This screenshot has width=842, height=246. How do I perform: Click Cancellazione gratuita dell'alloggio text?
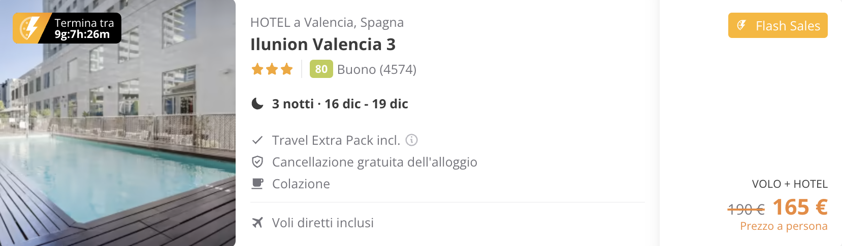[x=375, y=162]
